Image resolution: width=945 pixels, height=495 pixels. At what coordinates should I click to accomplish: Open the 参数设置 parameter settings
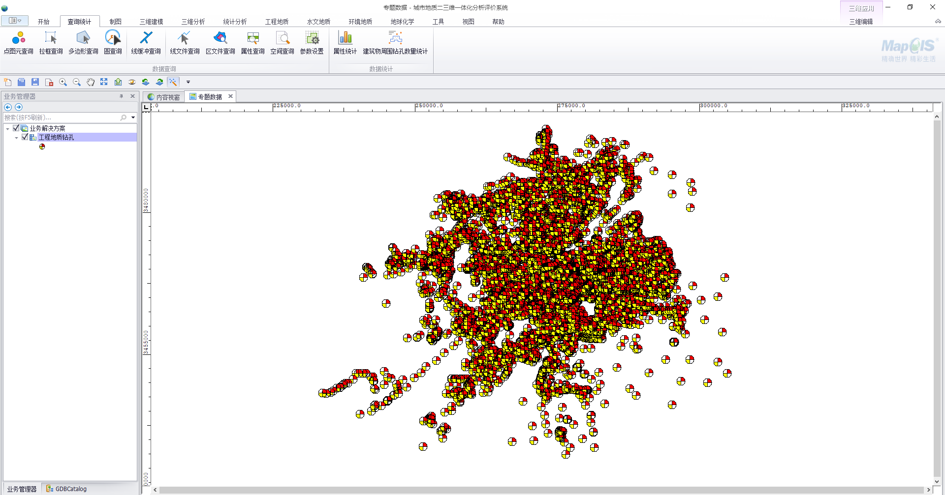coord(312,43)
